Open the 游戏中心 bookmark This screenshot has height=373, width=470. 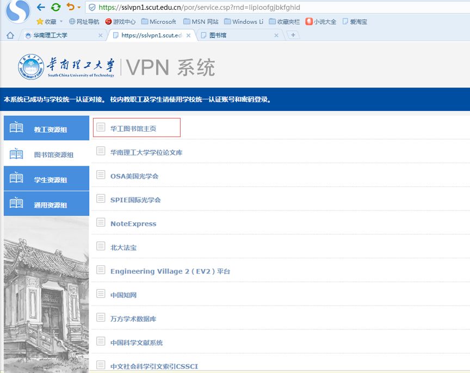[121, 22]
